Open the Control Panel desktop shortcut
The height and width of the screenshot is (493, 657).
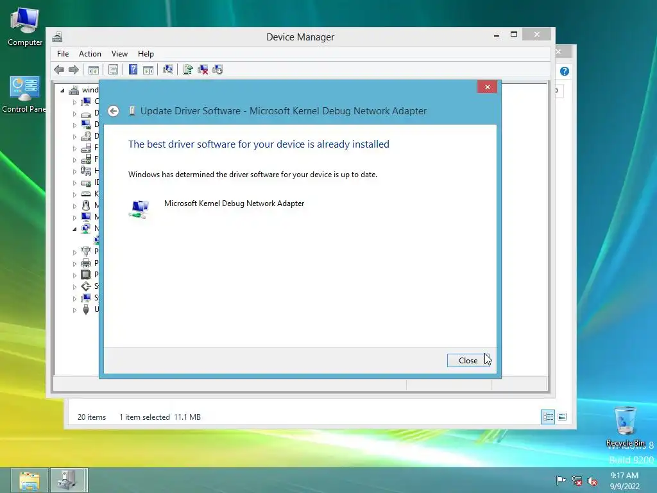24,94
